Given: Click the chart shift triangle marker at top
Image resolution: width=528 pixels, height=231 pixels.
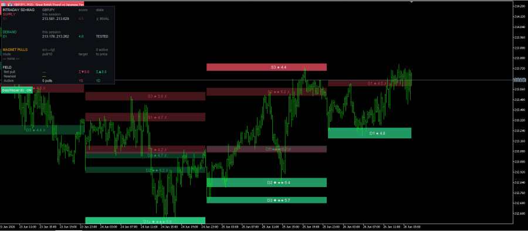Looking at the screenshot, I should tap(411, 2).
